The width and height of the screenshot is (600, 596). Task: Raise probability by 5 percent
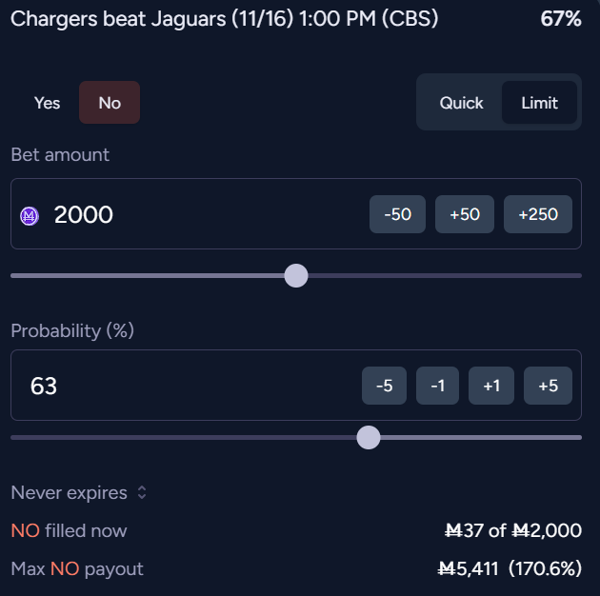click(x=548, y=386)
